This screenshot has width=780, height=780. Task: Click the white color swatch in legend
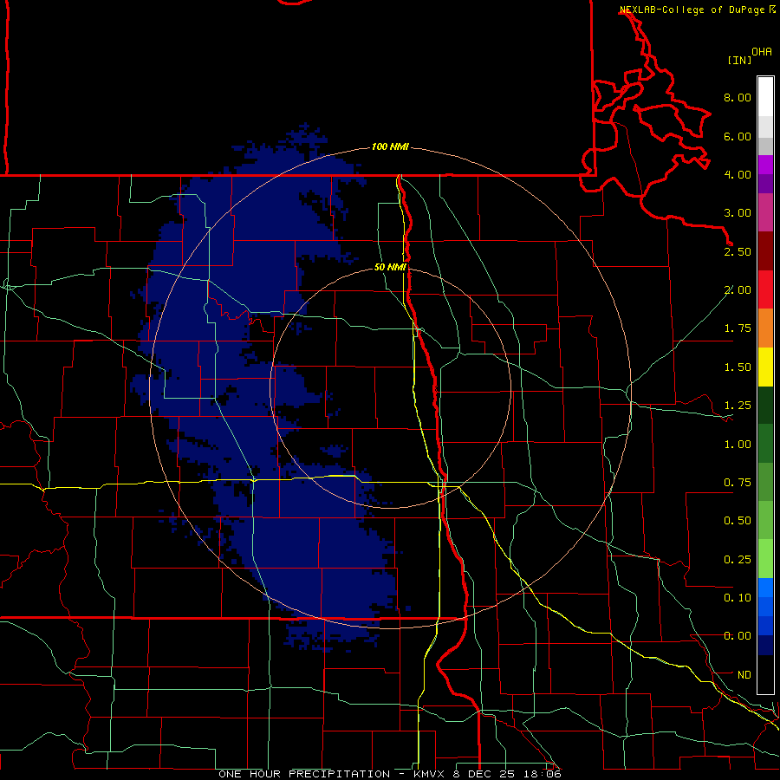point(765,96)
